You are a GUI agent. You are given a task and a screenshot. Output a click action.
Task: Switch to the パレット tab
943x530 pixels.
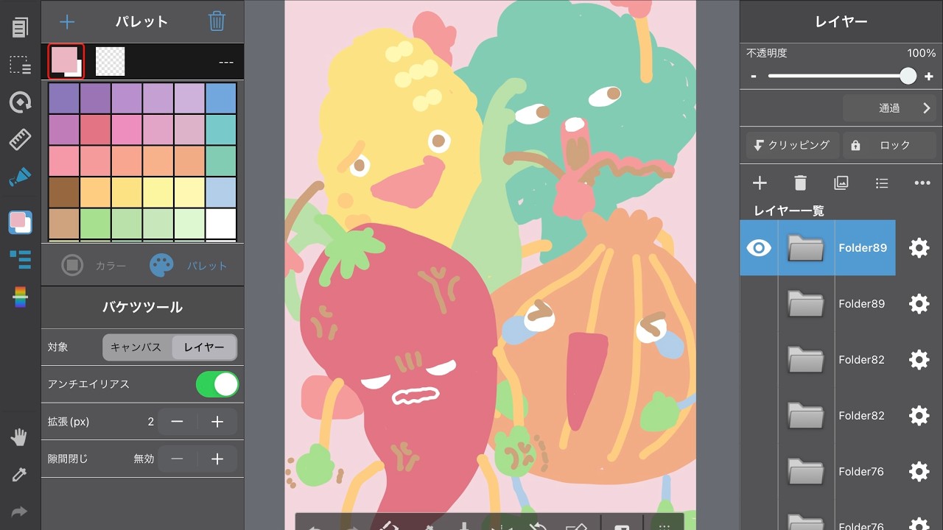pos(189,266)
